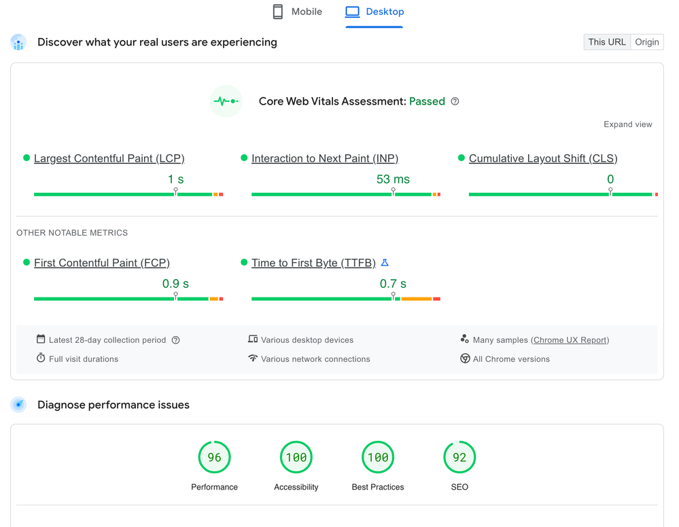Select the Desktop tab
The image size is (679, 527).
tap(375, 12)
